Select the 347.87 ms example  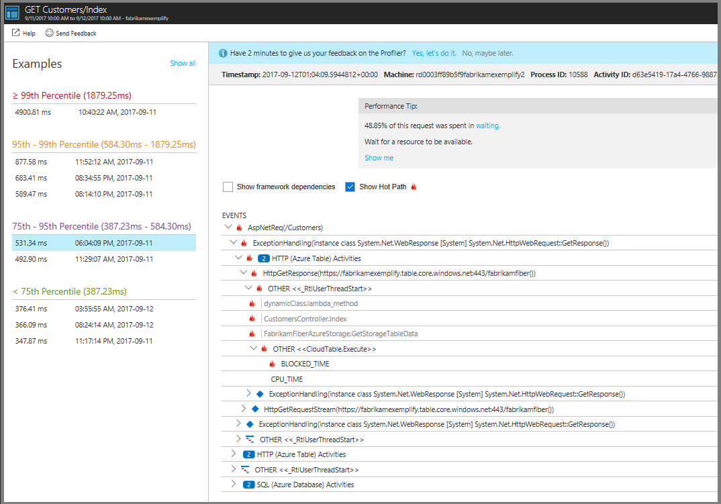click(x=104, y=341)
